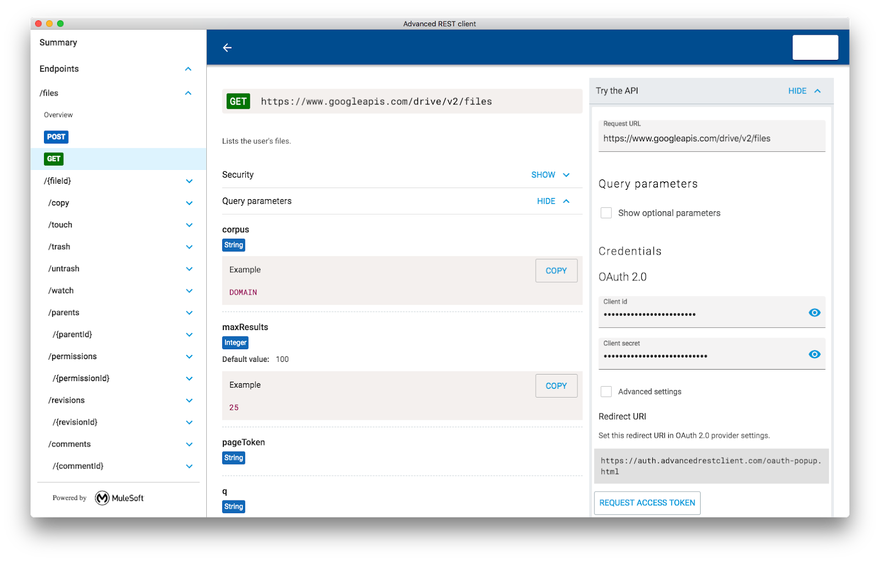
Task: Expand the /parents endpoint chevron
Action: coord(189,312)
